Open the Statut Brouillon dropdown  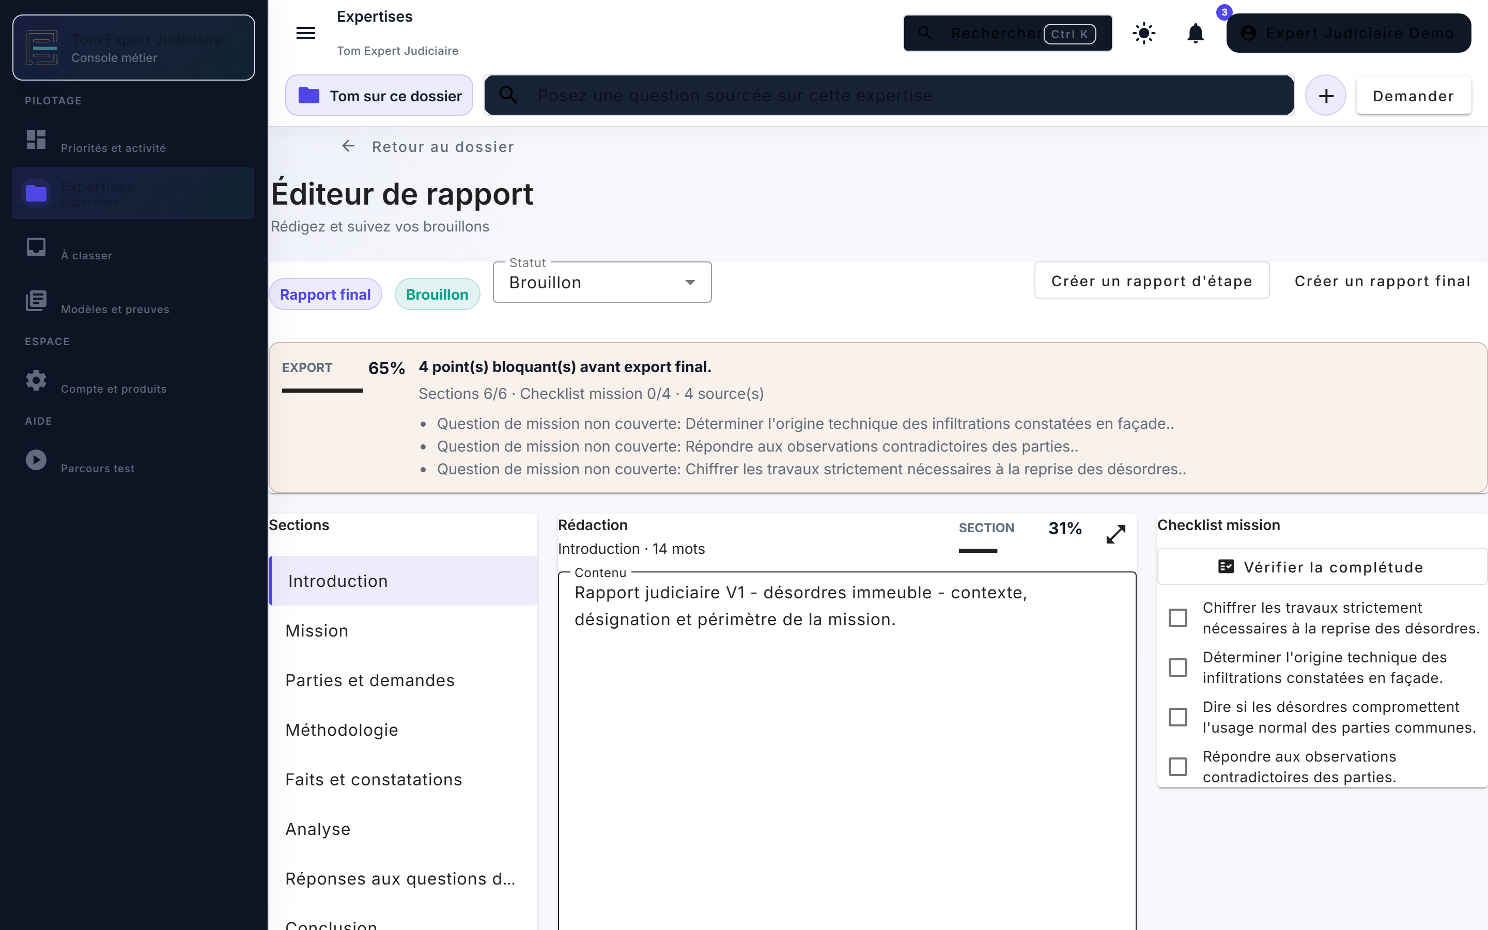point(602,282)
